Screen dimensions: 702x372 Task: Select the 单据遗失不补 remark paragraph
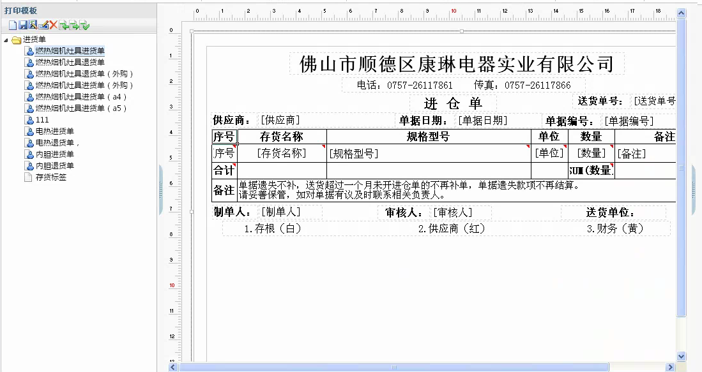point(456,190)
